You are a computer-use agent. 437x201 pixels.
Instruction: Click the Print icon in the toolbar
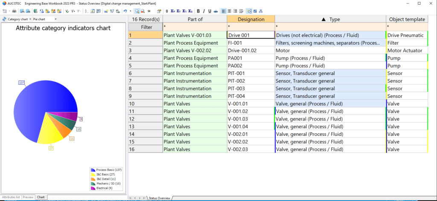[14, 11]
